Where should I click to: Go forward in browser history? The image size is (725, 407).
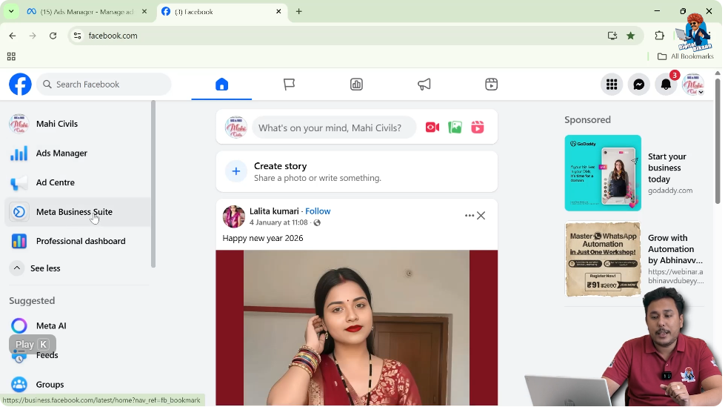(x=33, y=36)
